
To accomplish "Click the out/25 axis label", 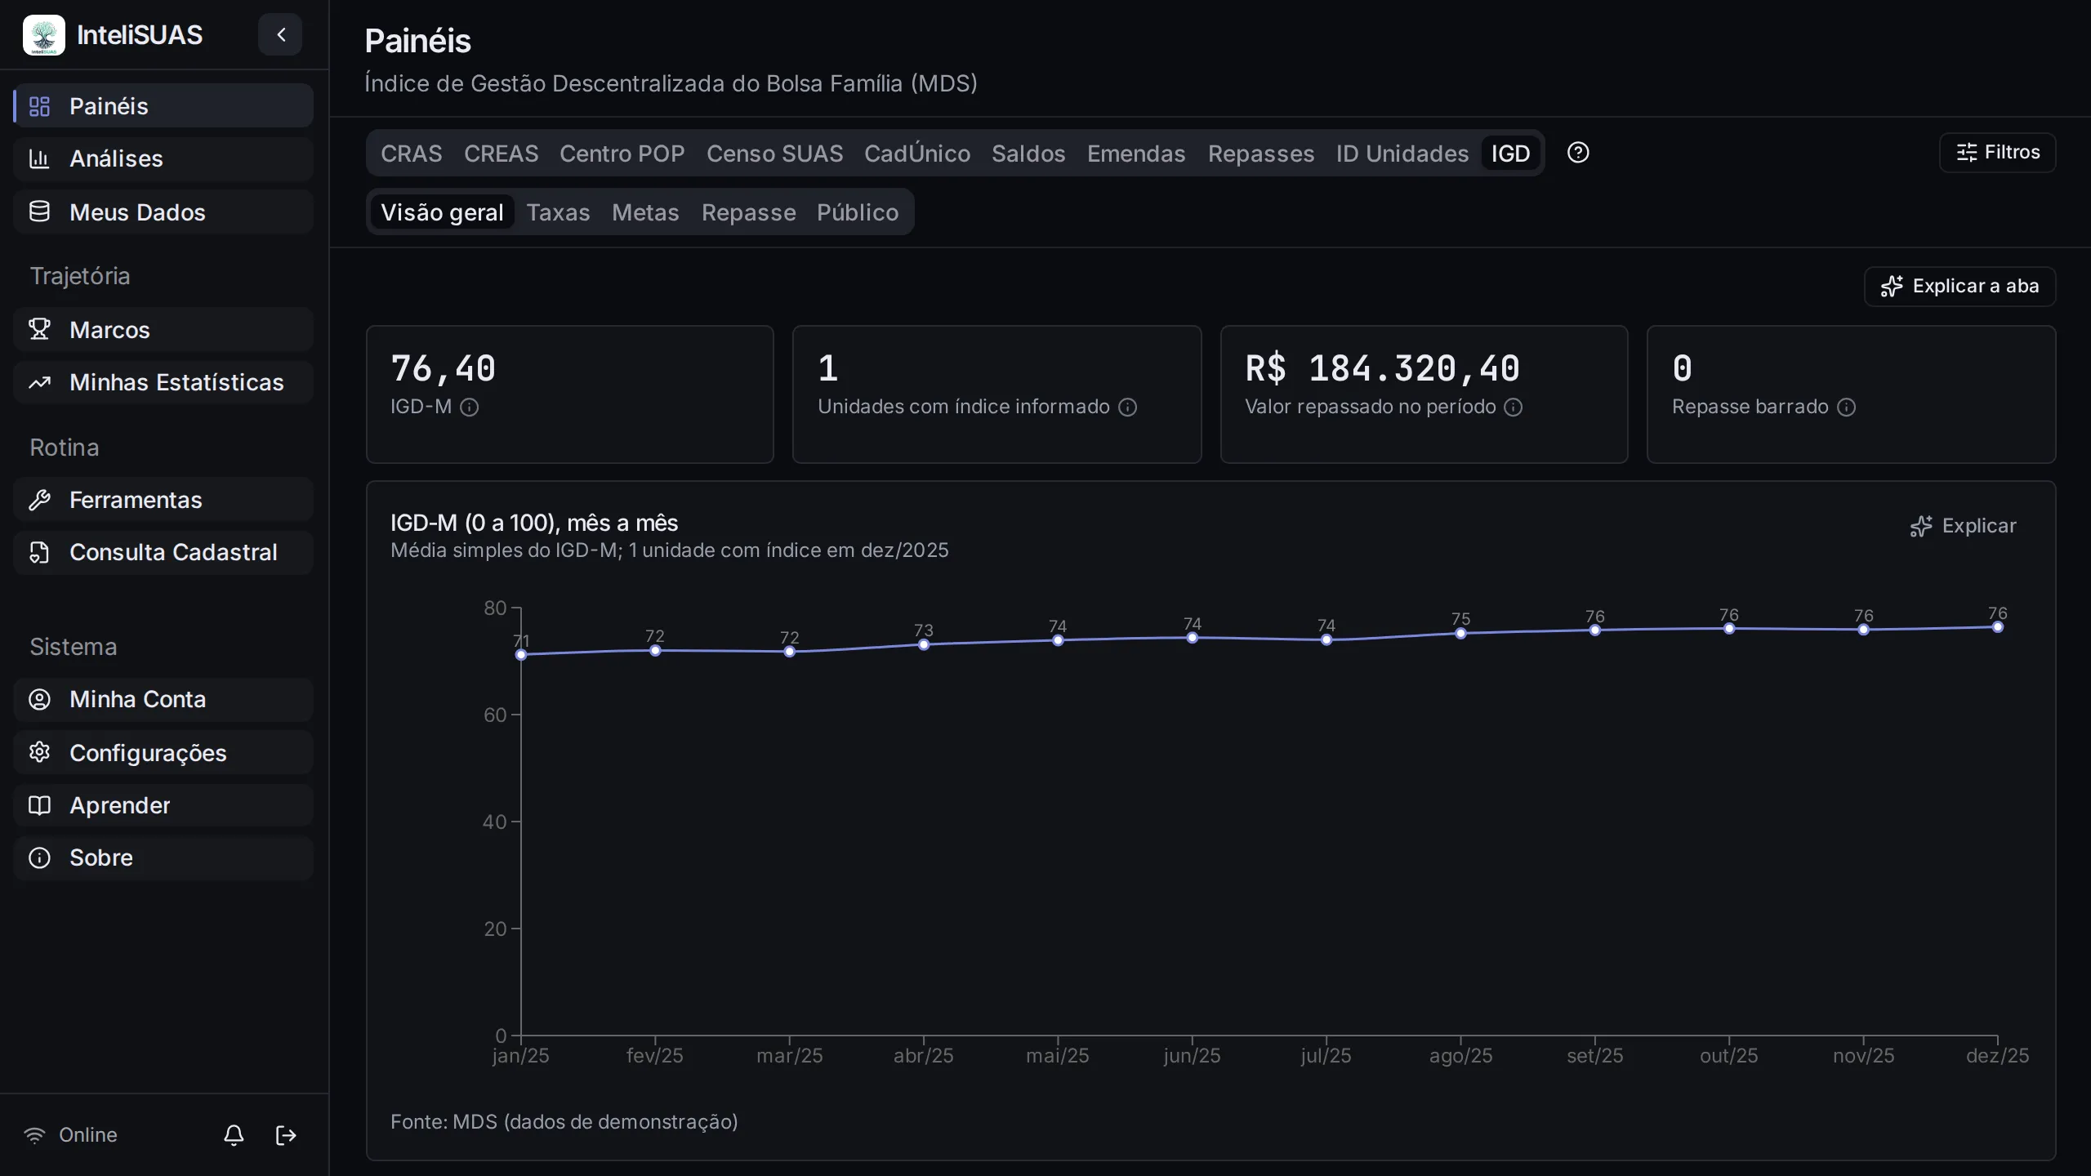I will pos(1728,1056).
